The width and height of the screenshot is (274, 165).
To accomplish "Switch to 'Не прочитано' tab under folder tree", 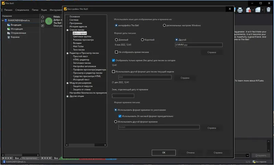I will click(29, 158).
